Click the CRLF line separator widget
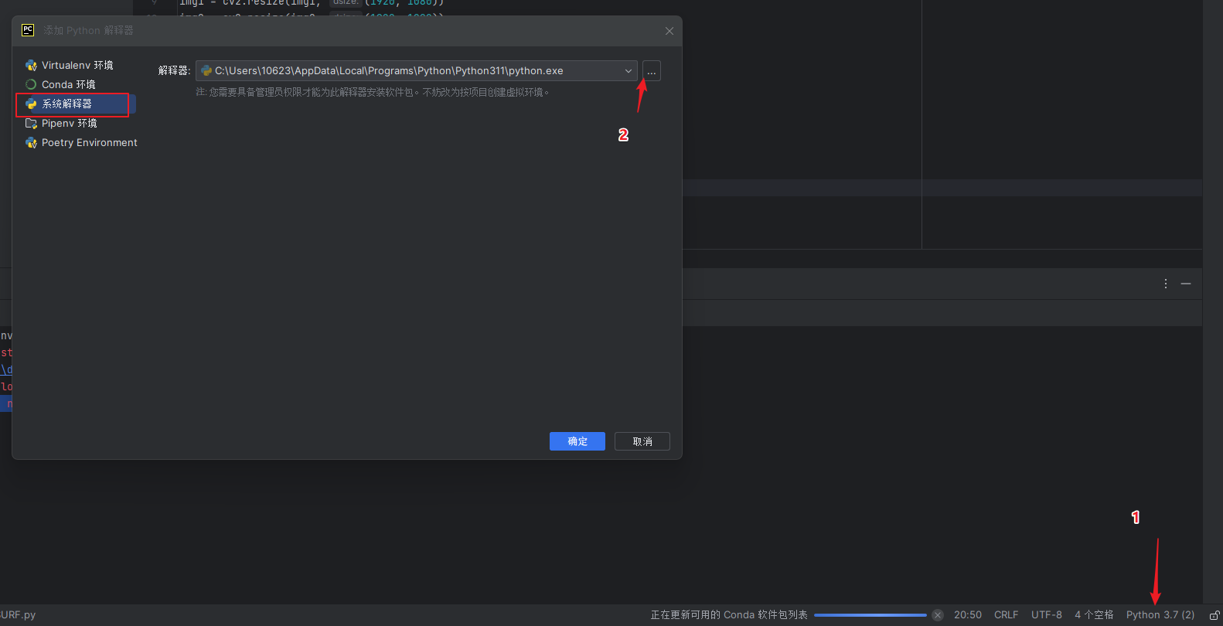The height and width of the screenshot is (626, 1223). pos(1006,615)
